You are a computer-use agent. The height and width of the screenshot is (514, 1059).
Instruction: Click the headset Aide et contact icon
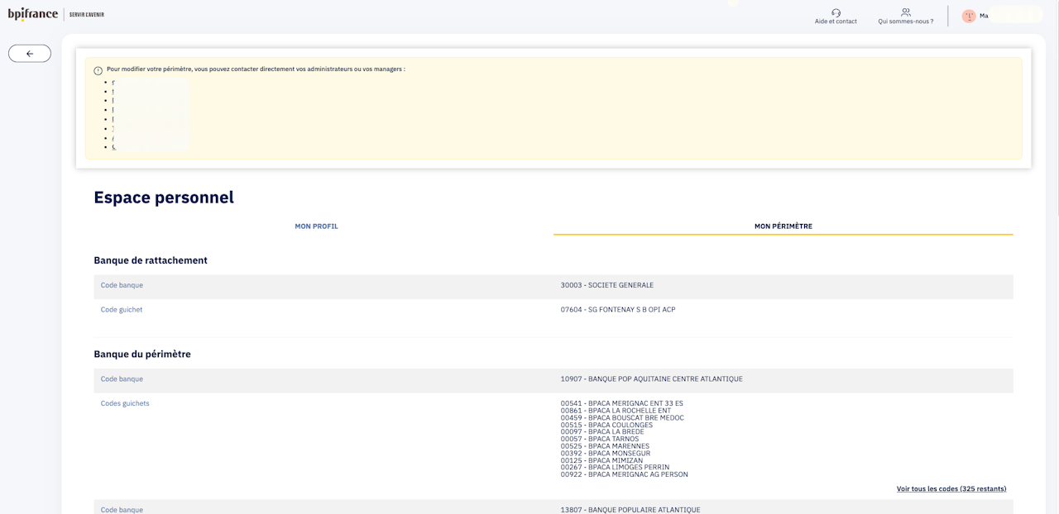pyautogui.click(x=836, y=12)
